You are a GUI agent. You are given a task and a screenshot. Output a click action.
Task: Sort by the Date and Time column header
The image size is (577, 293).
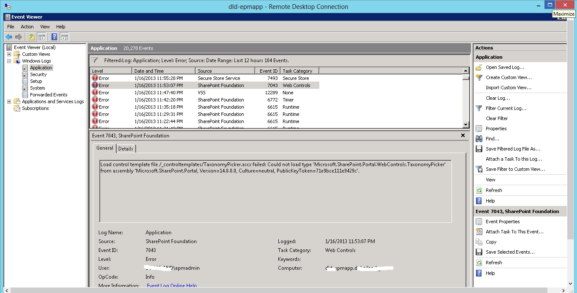pyautogui.click(x=163, y=71)
